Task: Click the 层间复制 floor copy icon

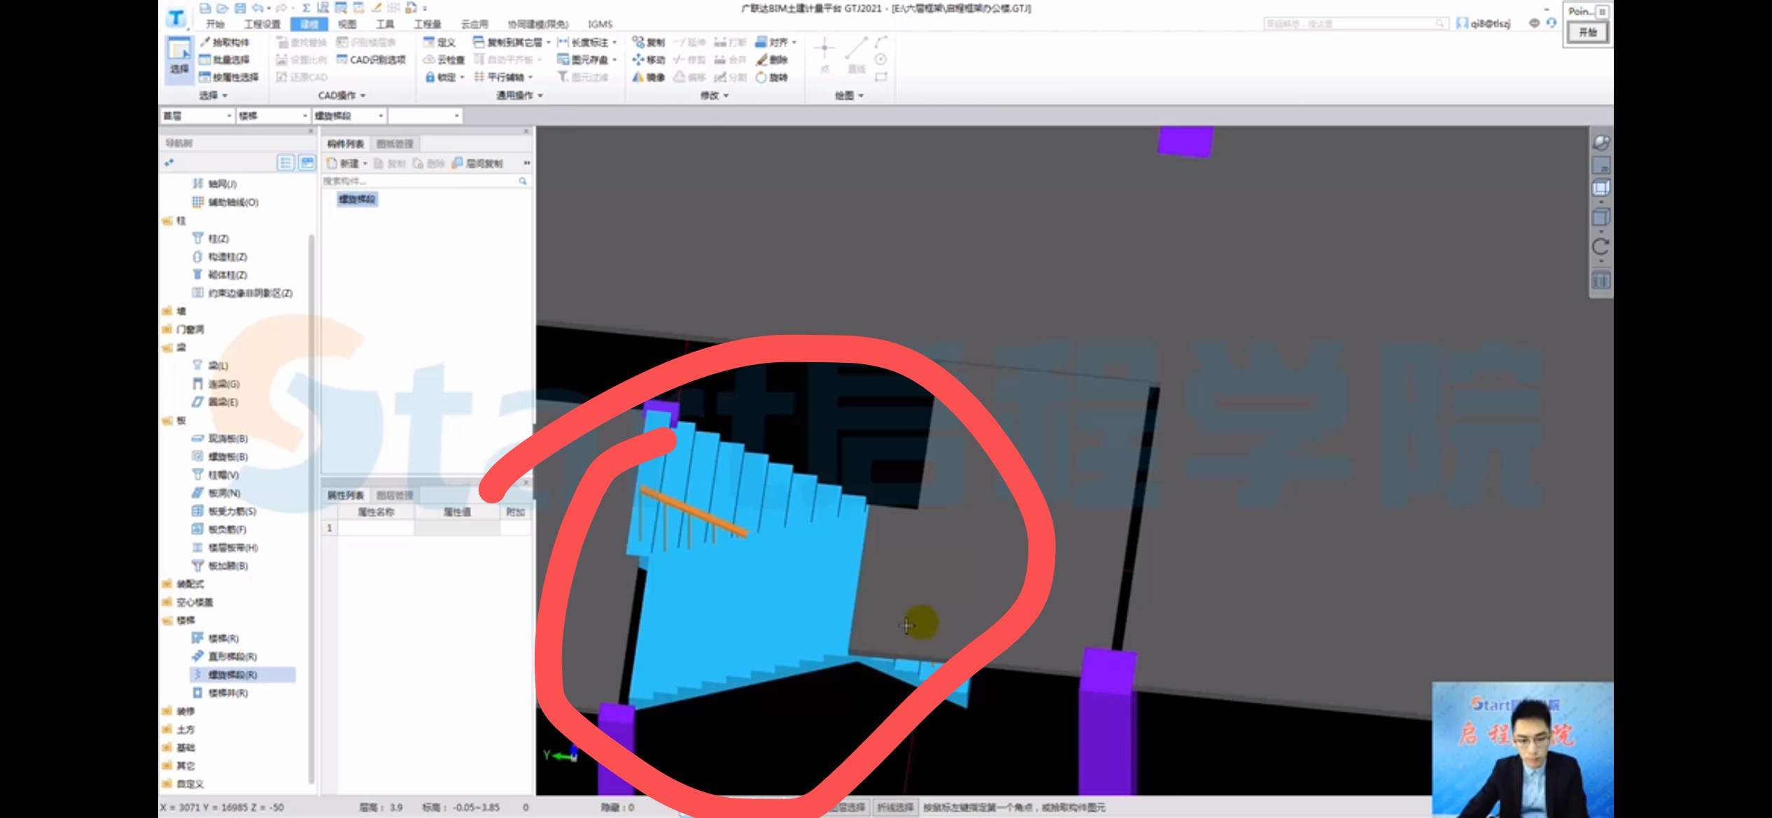Action: [x=477, y=163]
